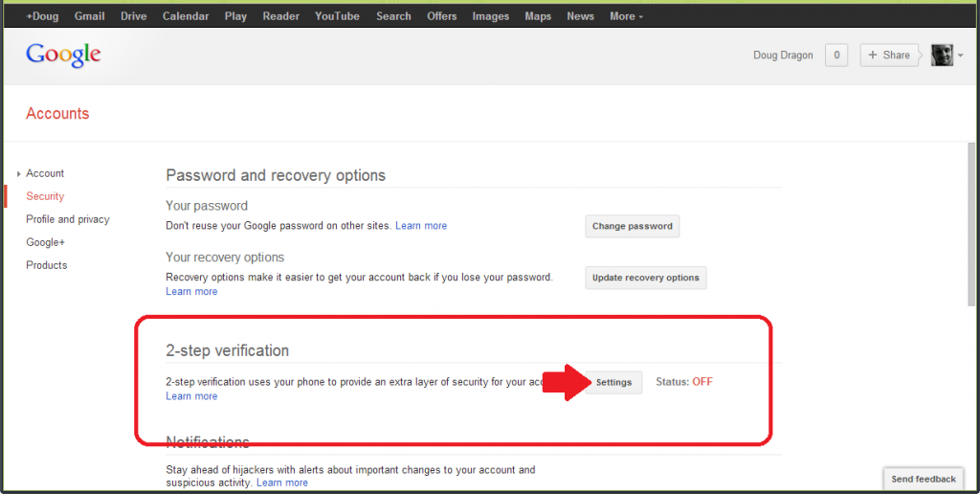Open Images in the top bar
Image resolution: width=980 pixels, height=494 pixels.
pyautogui.click(x=491, y=16)
